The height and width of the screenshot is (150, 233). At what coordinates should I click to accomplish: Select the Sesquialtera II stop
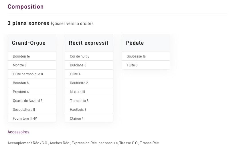24,110
